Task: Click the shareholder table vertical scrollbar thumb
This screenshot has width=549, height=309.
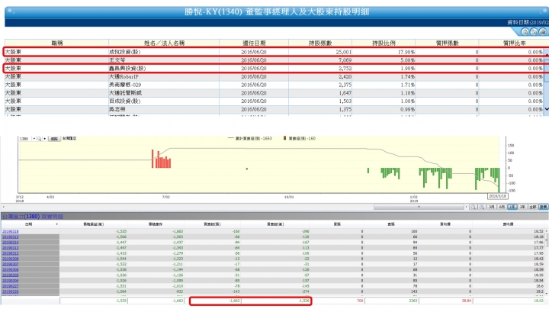Action: click(546, 69)
